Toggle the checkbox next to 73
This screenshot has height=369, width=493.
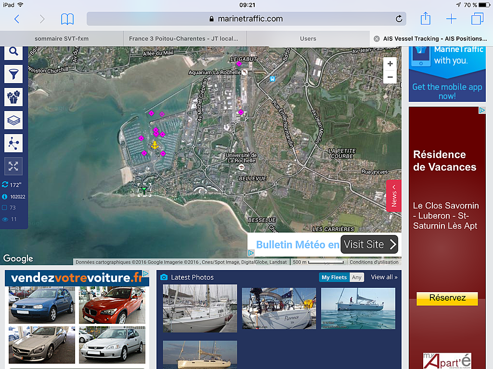[4, 208]
